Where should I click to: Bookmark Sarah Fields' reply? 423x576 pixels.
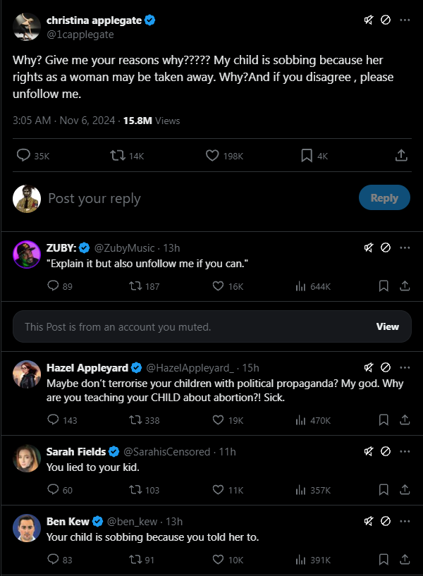pyautogui.click(x=384, y=490)
